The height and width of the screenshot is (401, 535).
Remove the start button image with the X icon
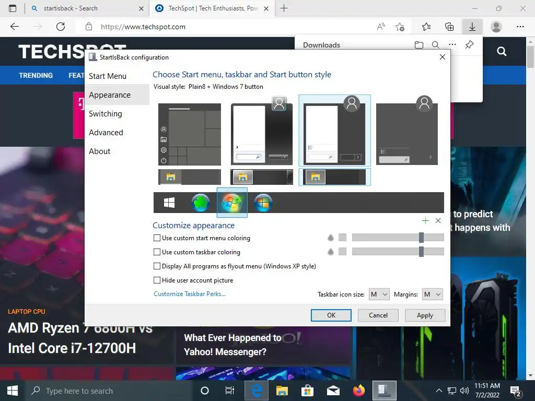[x=438, y=221]
